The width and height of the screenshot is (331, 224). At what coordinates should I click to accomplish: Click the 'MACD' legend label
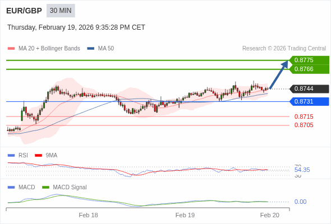point(27,188)
